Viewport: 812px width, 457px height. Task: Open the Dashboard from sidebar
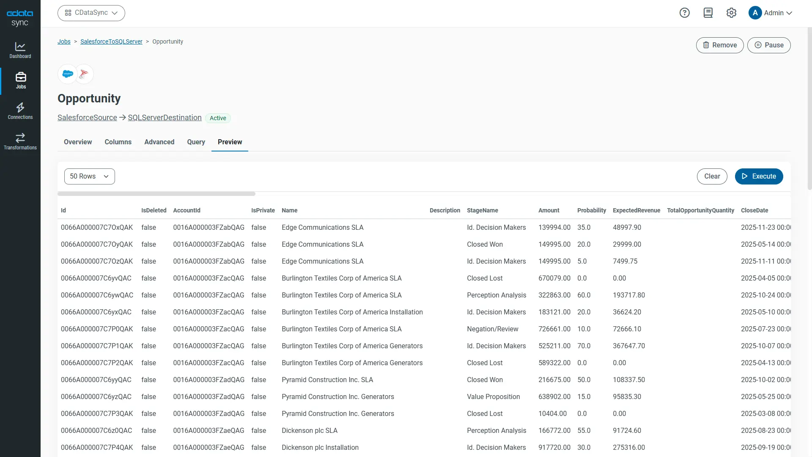pos(20,50)
